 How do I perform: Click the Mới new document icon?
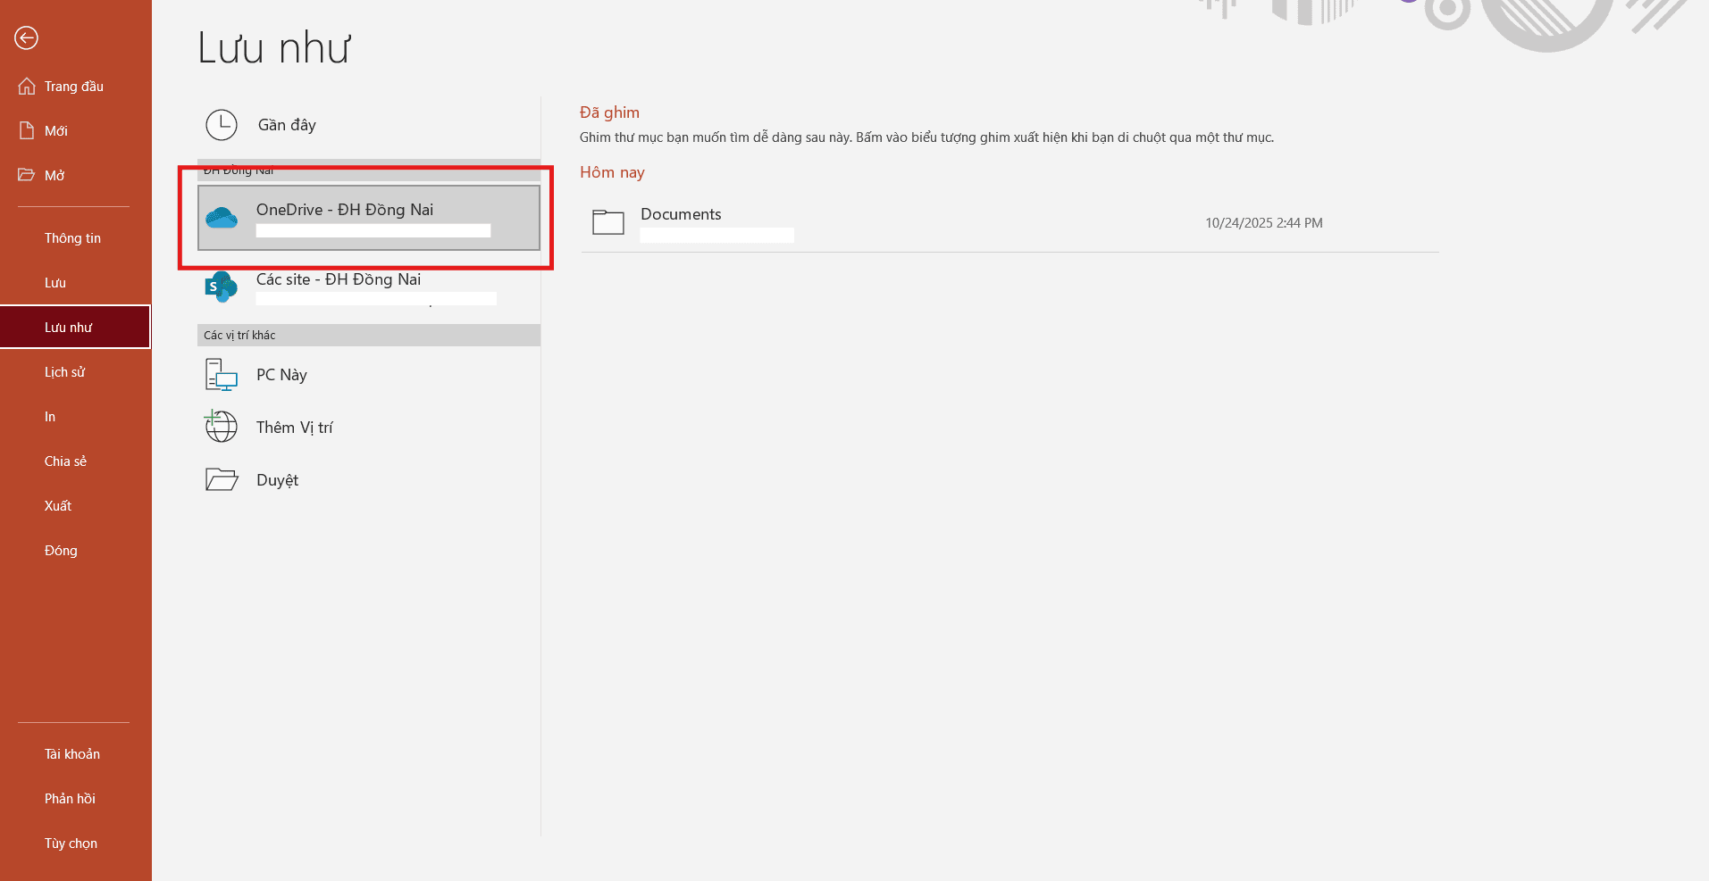pos(27,131)
